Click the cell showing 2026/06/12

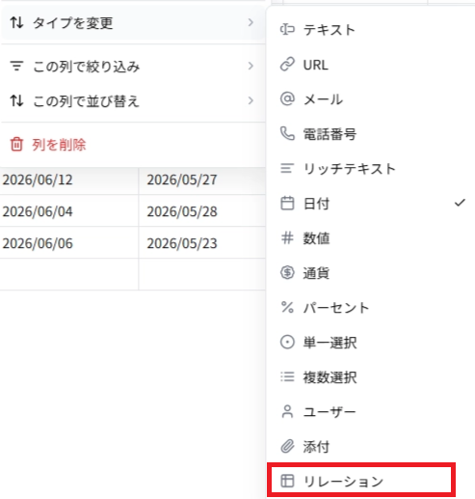(69, 180)
